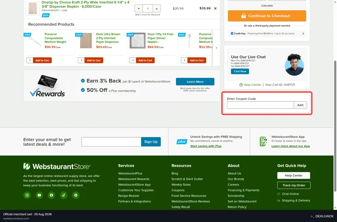Image resolution: width=337 pixels, height=222 pixels.
Task: Click Learn More about Rewards
Action: tap(195, 81)
